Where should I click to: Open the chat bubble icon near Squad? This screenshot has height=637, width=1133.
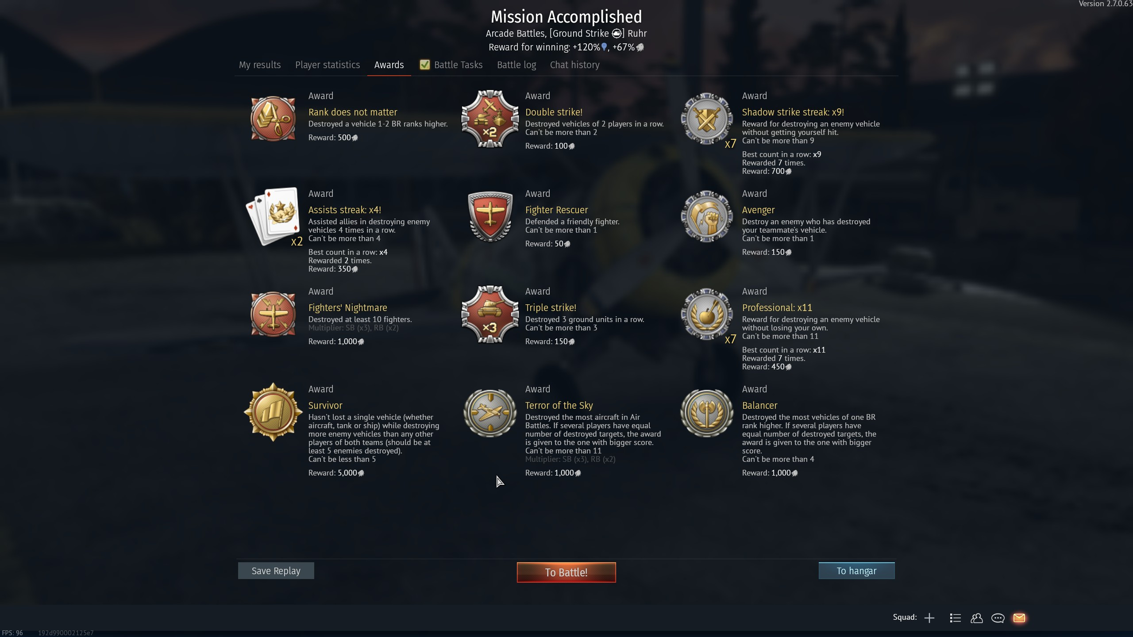998,618
